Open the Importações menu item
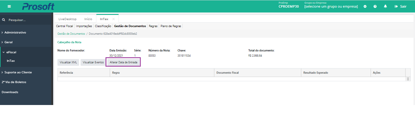Screen dimensions: 415x140 [84, 26]
